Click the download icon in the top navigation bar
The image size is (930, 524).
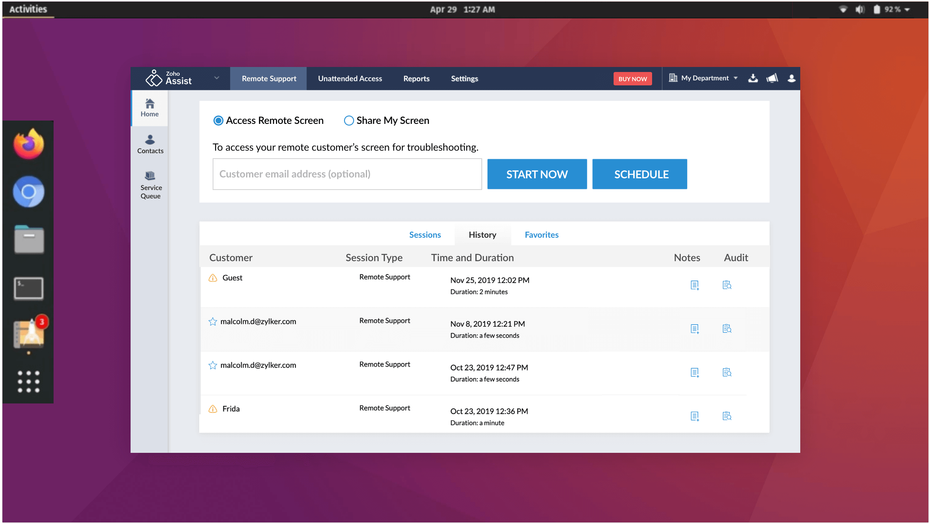(753, 78)
